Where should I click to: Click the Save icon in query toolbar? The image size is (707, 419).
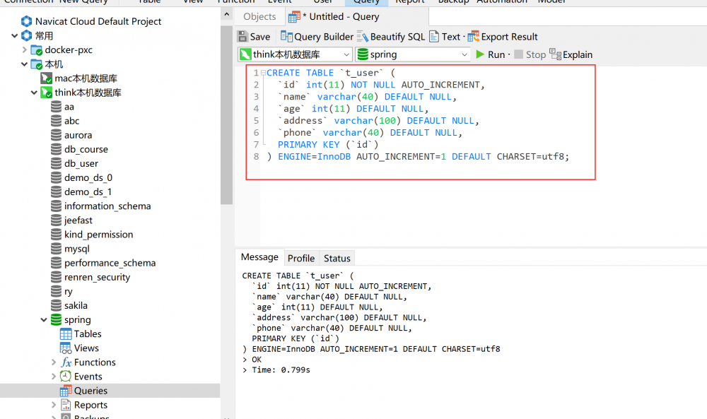point(243,37)
